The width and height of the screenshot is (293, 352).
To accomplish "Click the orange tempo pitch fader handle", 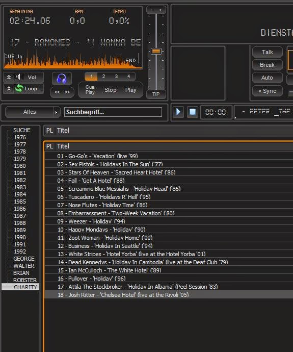I will (x=156, y=51).
